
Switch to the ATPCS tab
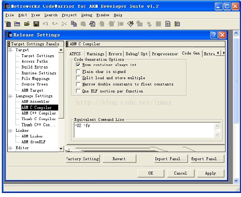coord(75,54)
